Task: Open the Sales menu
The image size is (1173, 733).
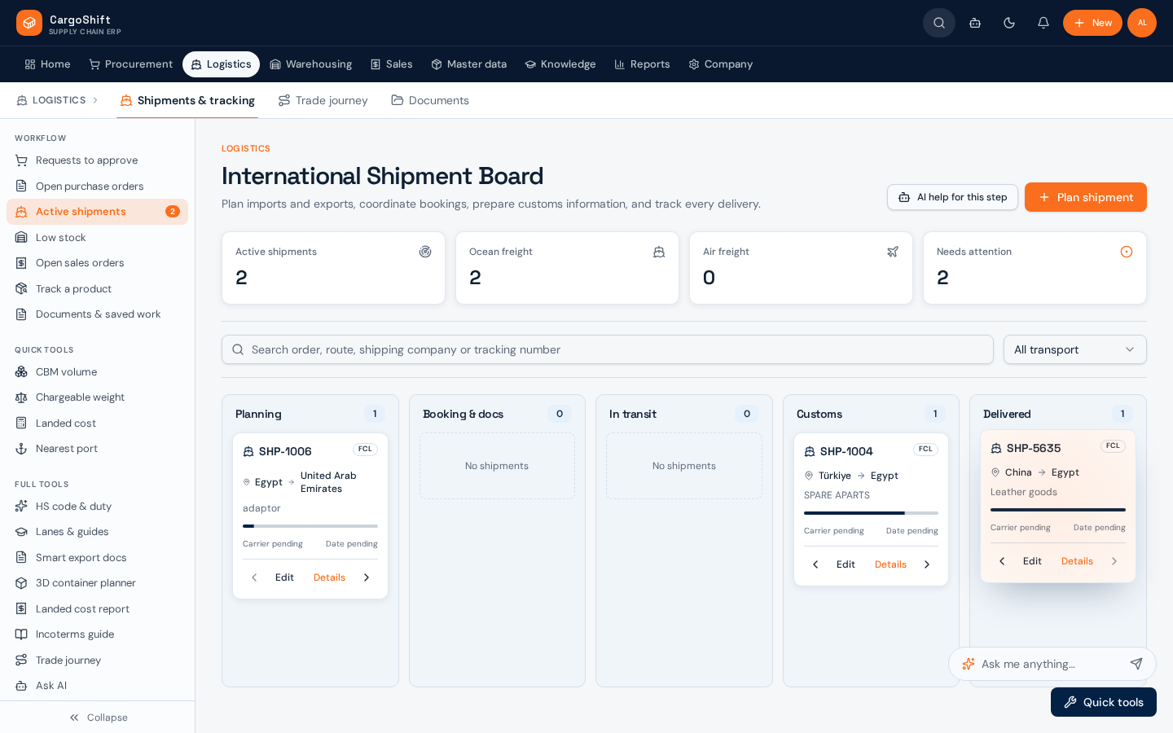Action: pyautogui.click(x=391, y=64)
